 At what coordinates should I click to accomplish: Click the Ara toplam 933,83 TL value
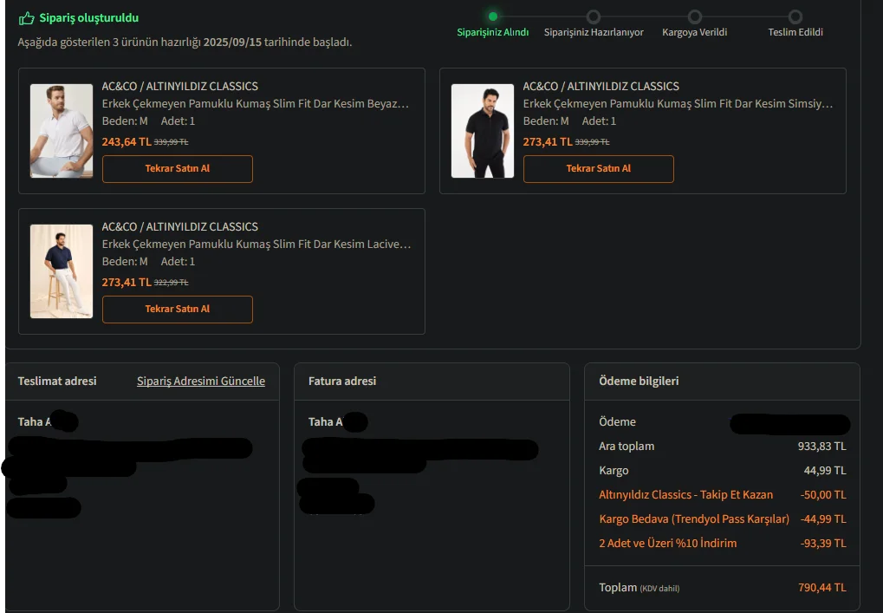(821, 447)
